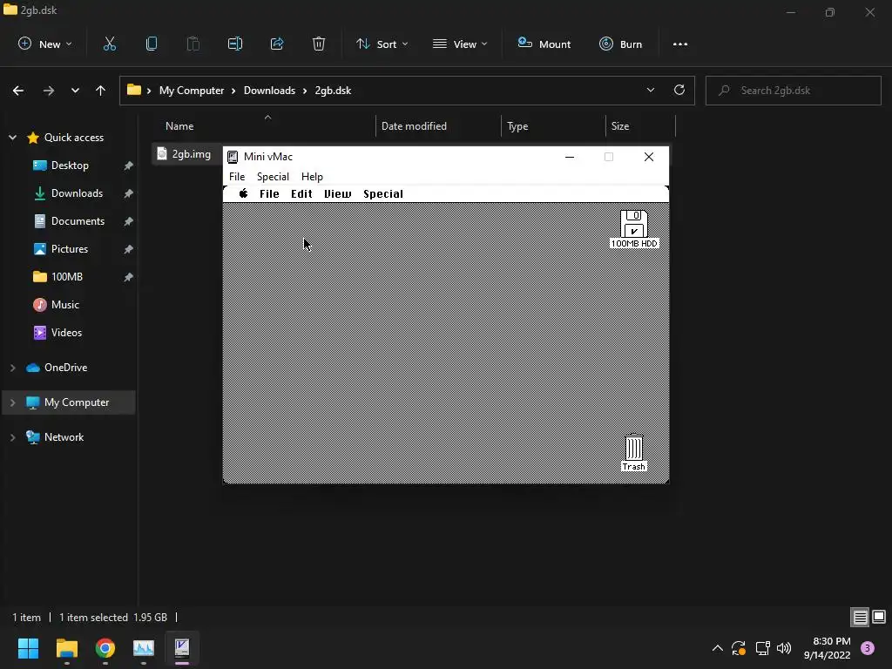
Task: Open emulated Mac Edit menu
Action: 301,194
